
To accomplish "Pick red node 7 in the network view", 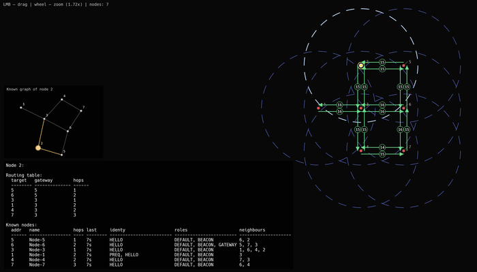I will (x=403, y=151).
